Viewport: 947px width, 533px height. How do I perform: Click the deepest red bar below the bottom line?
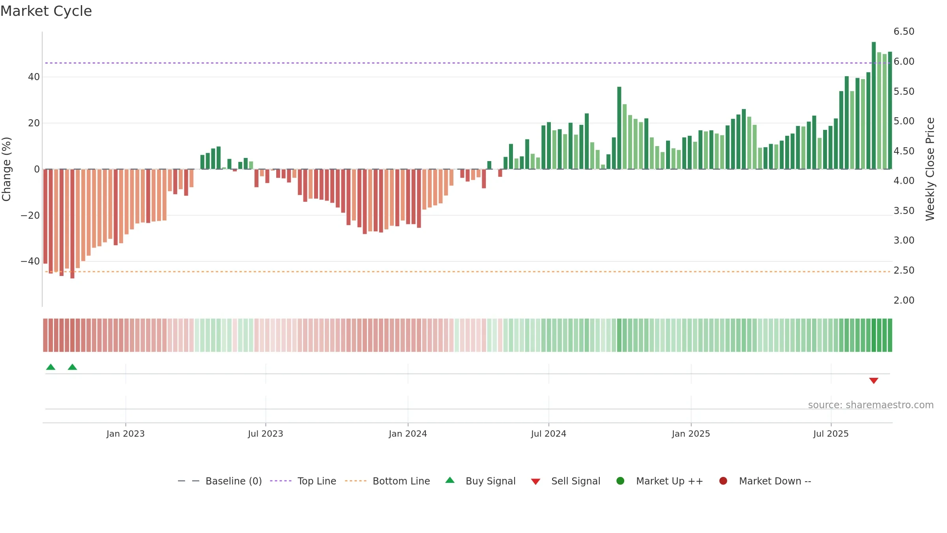[x=72, y=224]
